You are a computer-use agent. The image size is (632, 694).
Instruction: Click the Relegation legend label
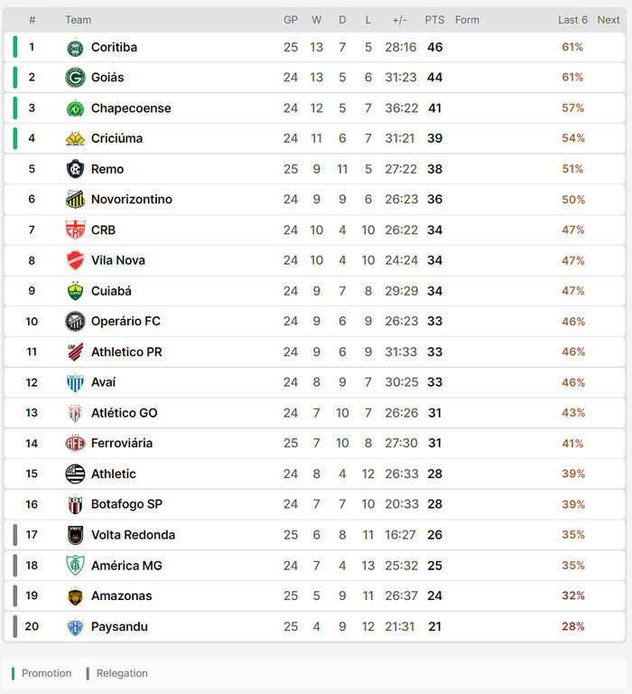click(122, 673)
